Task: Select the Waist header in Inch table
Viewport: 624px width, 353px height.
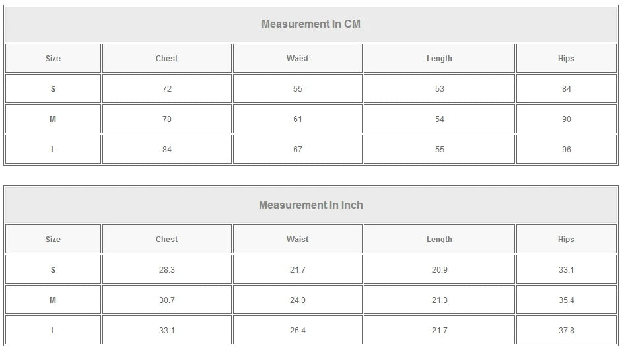Action: (298, 240)
